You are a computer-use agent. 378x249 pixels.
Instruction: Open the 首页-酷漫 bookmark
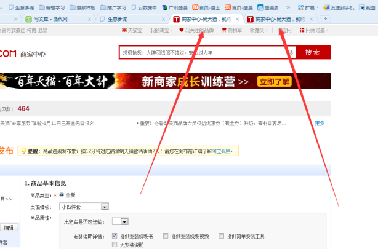click(x=239, y=8)
